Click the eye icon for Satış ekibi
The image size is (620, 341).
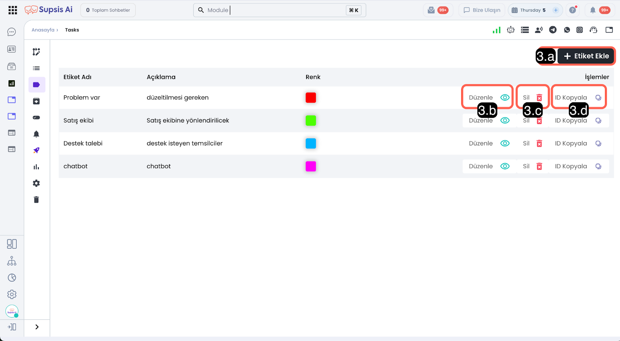click(505, 121)
